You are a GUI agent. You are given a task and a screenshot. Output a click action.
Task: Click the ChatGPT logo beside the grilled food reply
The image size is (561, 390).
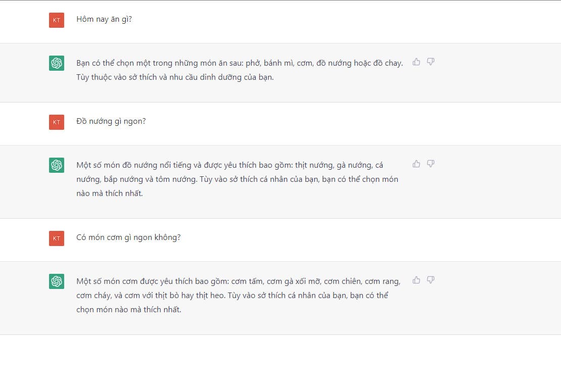[57, 165]
